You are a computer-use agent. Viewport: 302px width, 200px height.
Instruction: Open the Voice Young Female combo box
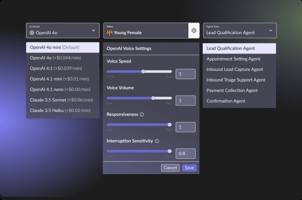[146, 30]
